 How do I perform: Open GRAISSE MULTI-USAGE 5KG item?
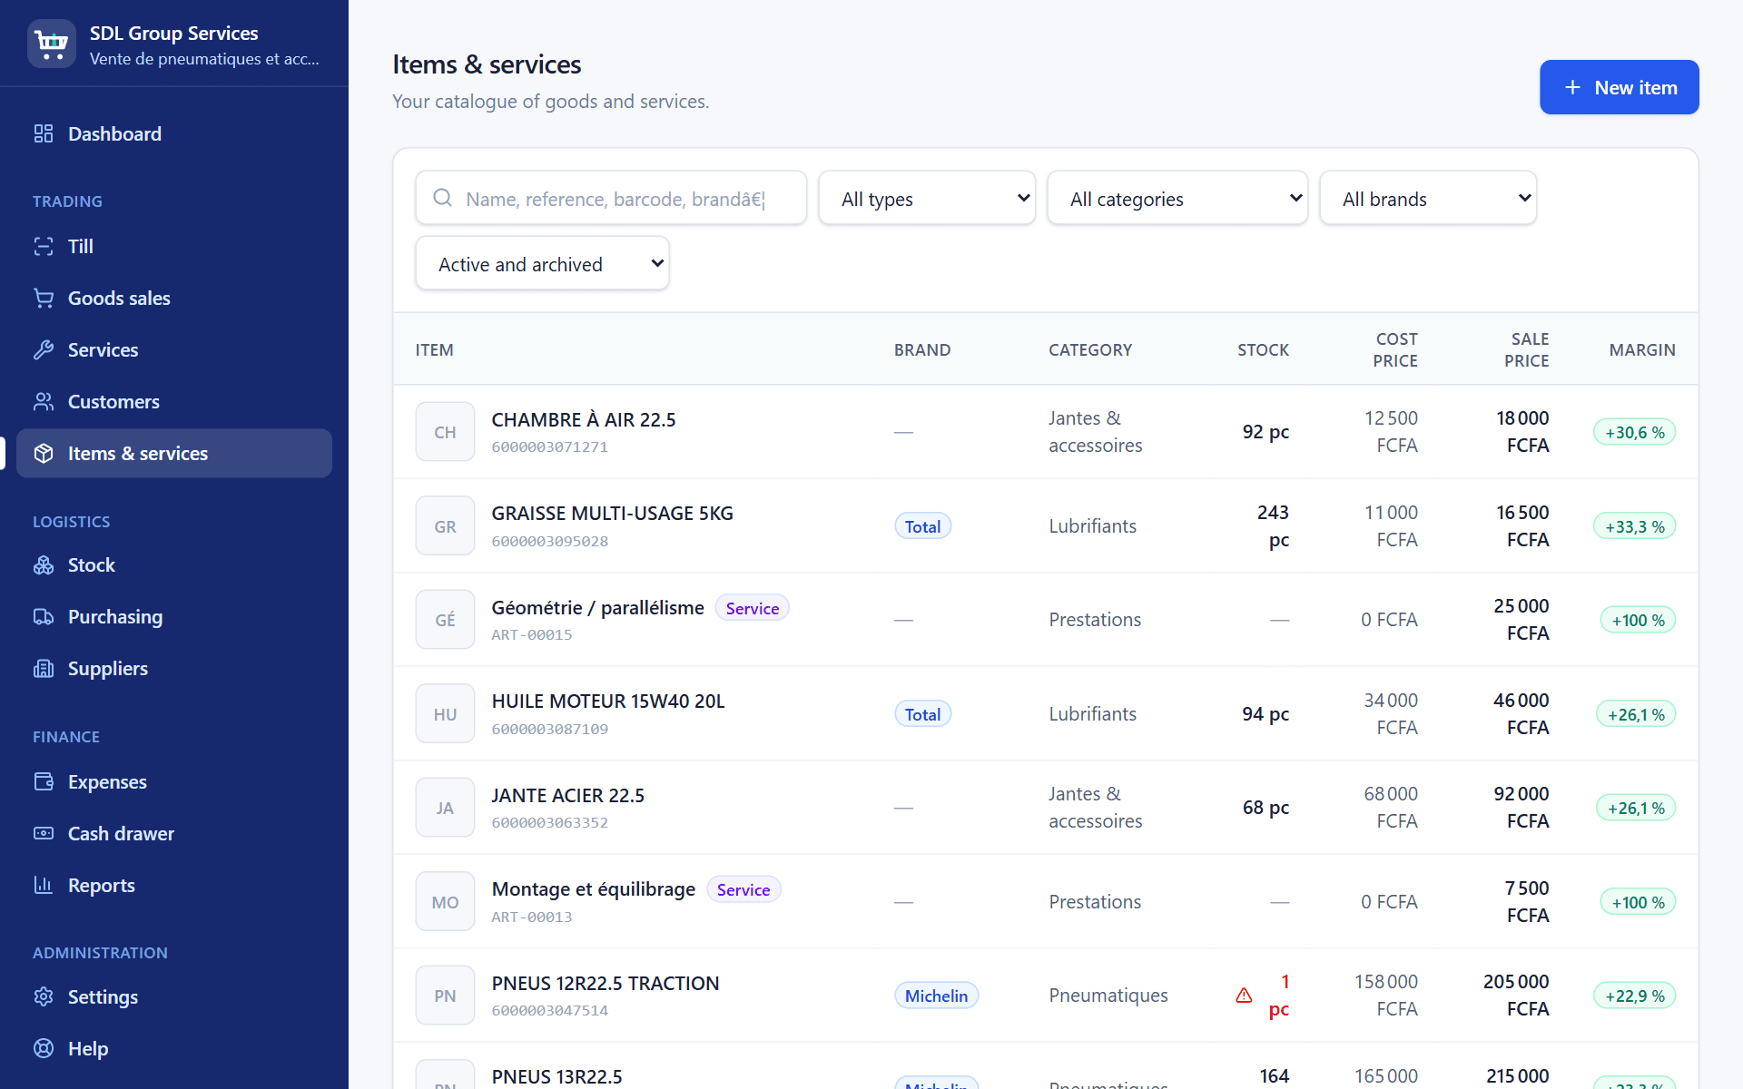click(x=613, y=513)
